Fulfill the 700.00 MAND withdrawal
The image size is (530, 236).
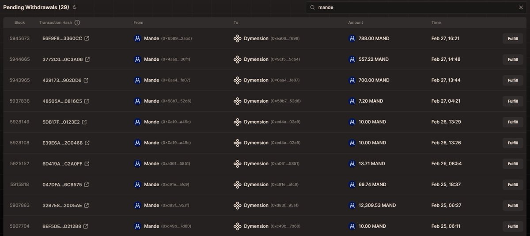coord(513,80)
